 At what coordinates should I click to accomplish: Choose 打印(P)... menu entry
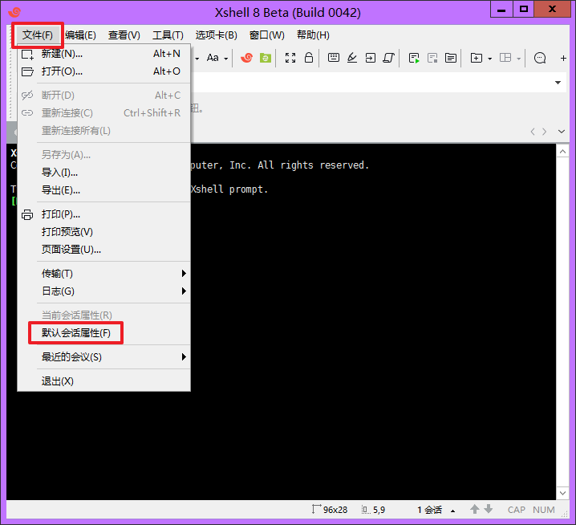click(x=104, y=214)
